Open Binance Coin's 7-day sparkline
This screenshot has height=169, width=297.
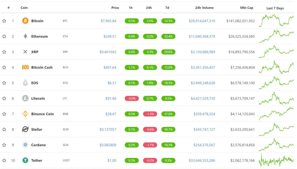tap(276, 114)
